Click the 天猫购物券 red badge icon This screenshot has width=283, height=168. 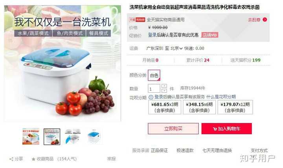tap(137, 20)
